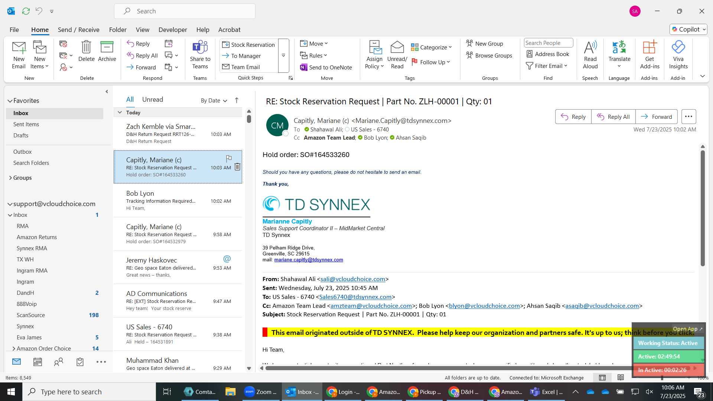The width and height of the screenshot is (713, 401).
Task: Click the top Search box
Action: click(x=185, y=11)
